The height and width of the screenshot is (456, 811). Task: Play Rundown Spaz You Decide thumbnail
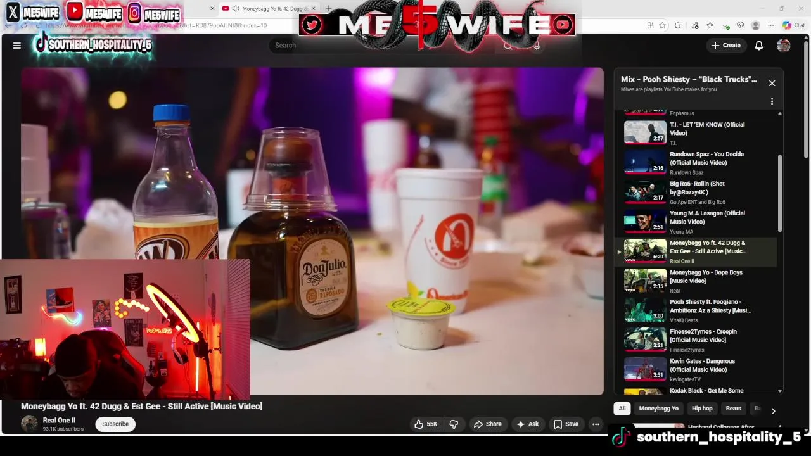click(x=645, y=162)
